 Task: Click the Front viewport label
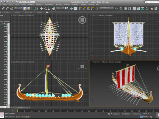pyautogui.click(x=95, y=15)
